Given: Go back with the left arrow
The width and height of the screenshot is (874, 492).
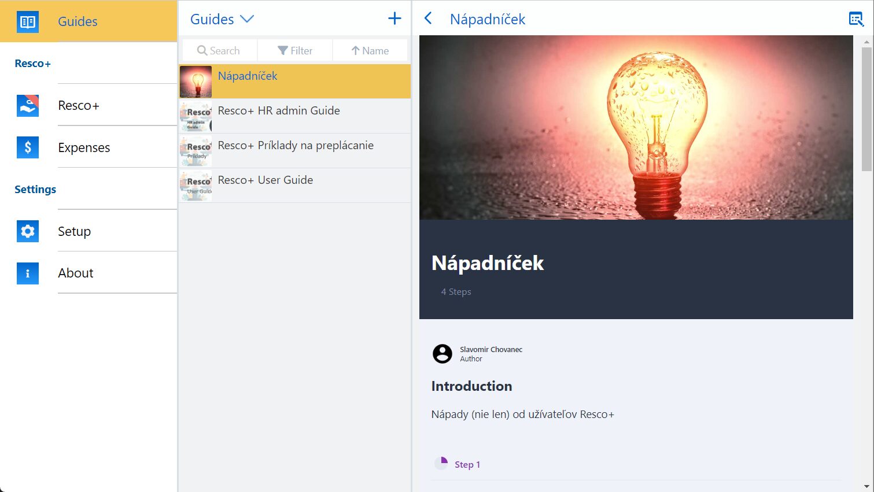Looking at the screenshot, I should [x=428, y=19].
